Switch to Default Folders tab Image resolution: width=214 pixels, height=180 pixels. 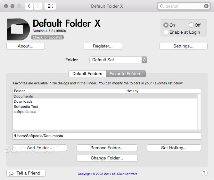click(87, 74)
